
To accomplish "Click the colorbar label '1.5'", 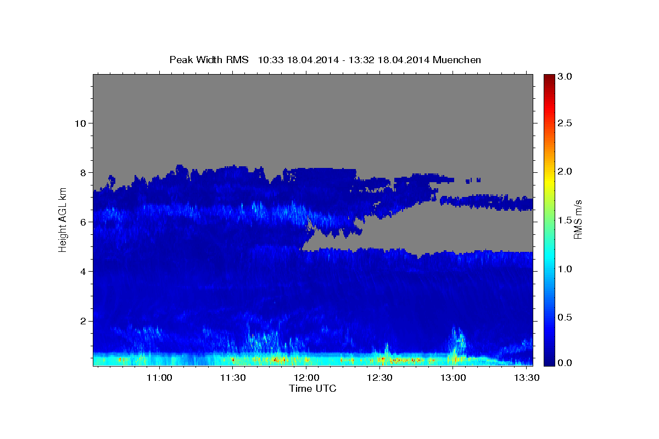I will point(565,220).
